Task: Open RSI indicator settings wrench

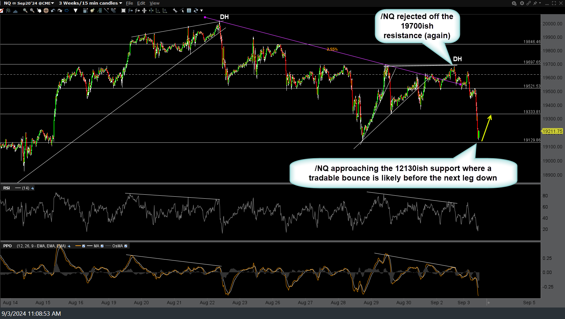Action: coord(32,188)
